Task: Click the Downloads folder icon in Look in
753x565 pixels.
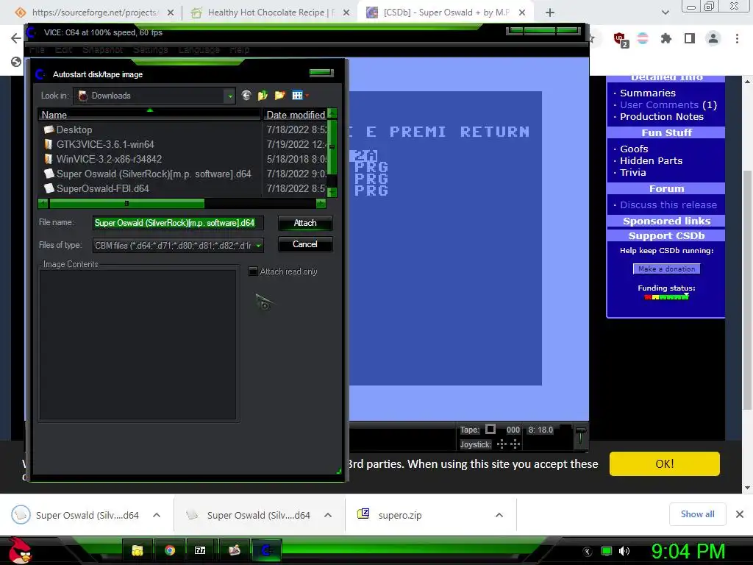Action: 83,96
